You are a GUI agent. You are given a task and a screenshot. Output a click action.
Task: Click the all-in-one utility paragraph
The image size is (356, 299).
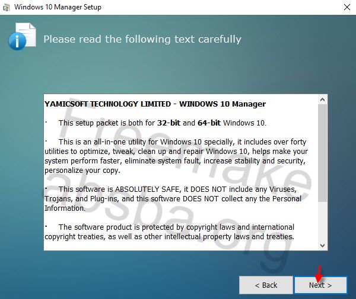pos(176,156)
